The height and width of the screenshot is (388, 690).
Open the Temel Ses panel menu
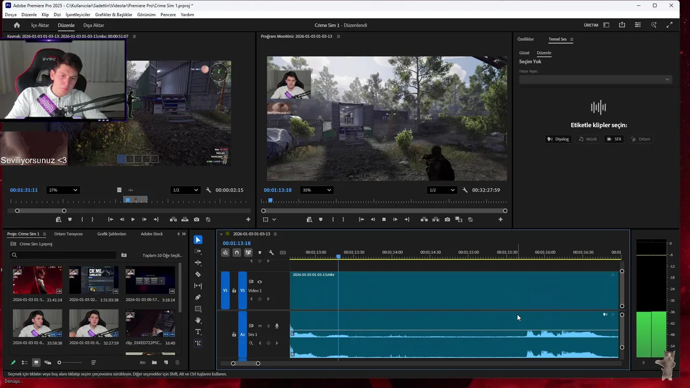571,39
